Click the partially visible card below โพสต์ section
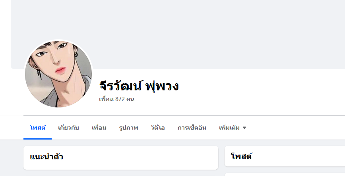This screenshot has height=176, width=345. pyautogui.click(x=285, y=174)
